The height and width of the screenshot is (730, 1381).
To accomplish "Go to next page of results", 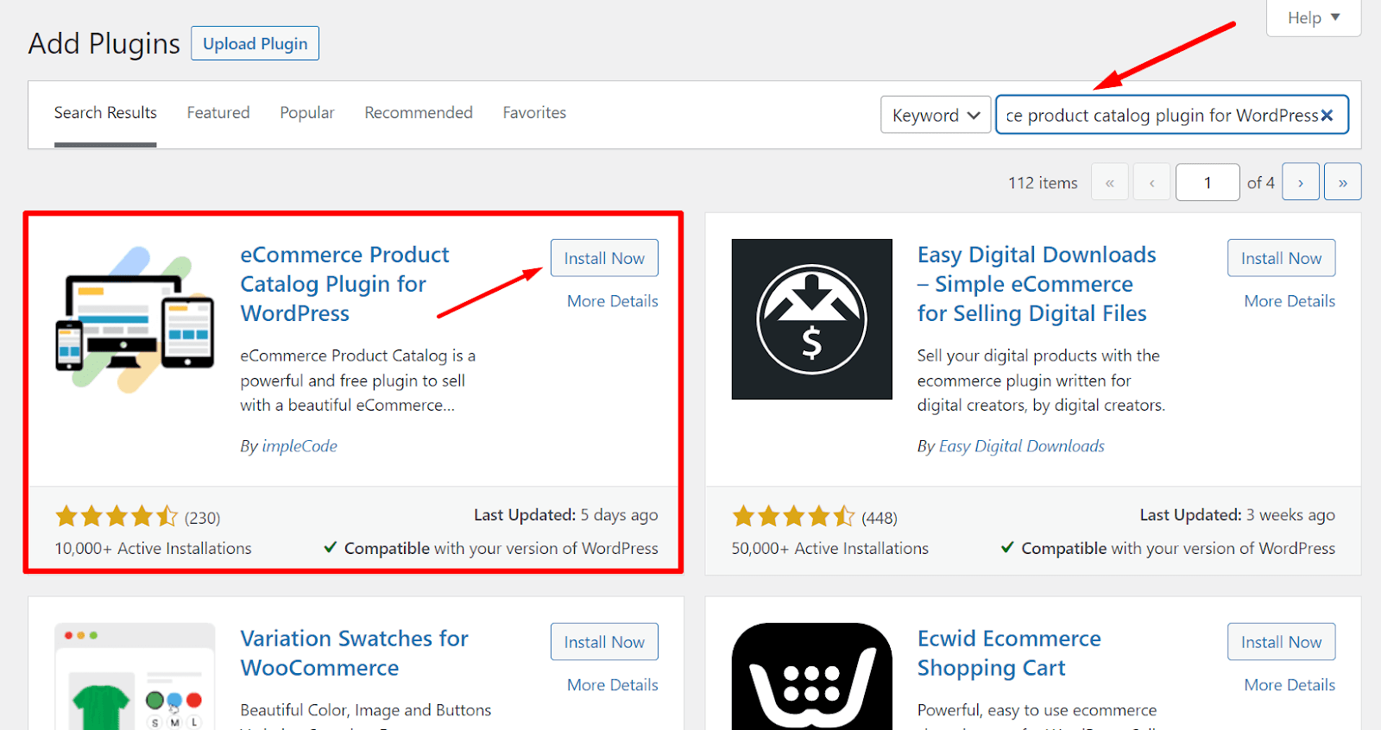I will pos(1300,182).
